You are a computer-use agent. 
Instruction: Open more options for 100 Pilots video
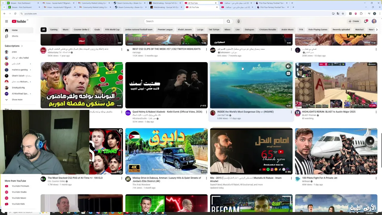click(376, 178)
